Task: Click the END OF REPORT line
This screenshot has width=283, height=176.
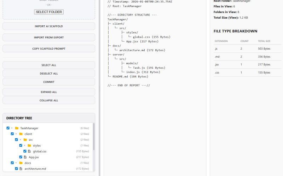Action: tap(129, 85)
